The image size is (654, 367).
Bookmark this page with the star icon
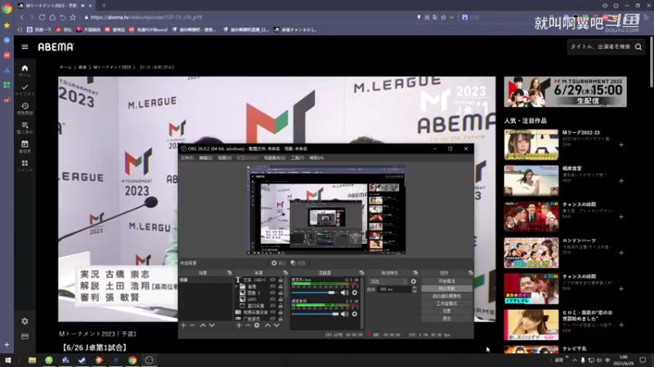pos(73,17)
